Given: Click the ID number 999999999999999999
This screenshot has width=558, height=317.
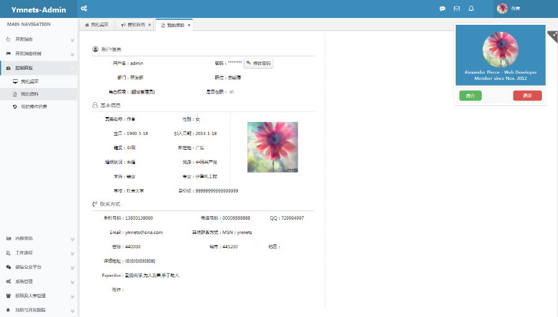Looking at the screenshot, I should tap(217, 191).
